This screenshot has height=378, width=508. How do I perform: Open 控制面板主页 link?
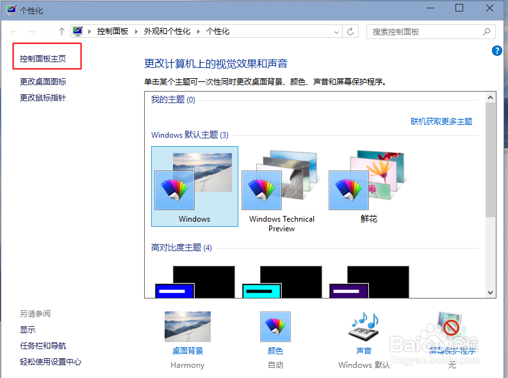43,59
